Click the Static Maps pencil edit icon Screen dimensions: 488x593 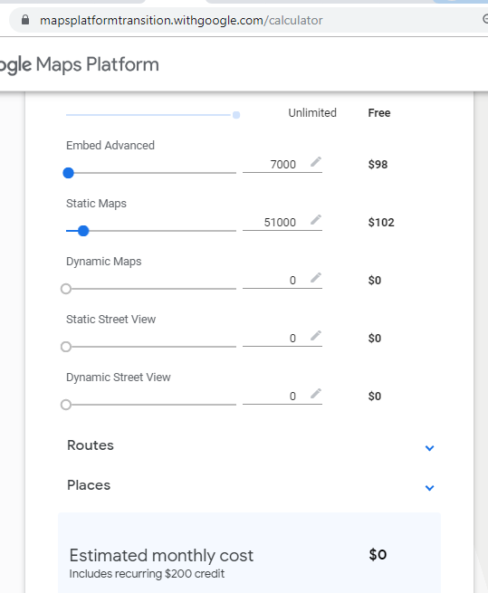(316, 220)
